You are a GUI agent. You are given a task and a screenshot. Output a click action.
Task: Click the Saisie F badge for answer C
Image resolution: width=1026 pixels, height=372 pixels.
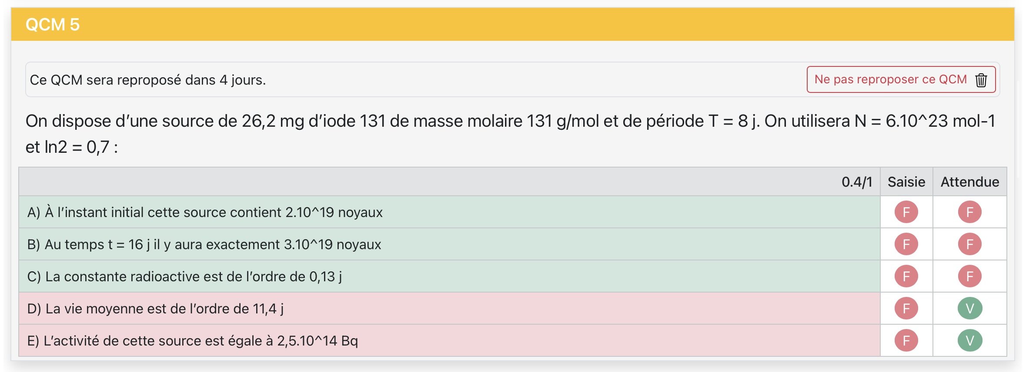(x=906, y=277)
